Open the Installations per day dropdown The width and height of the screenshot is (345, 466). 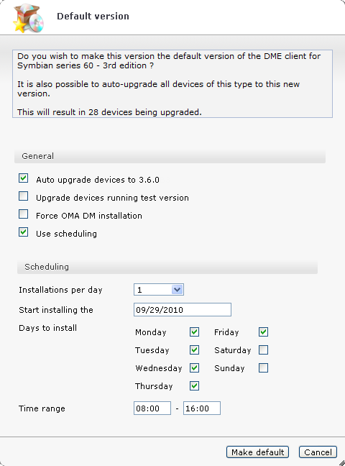[x=159, y=290]
